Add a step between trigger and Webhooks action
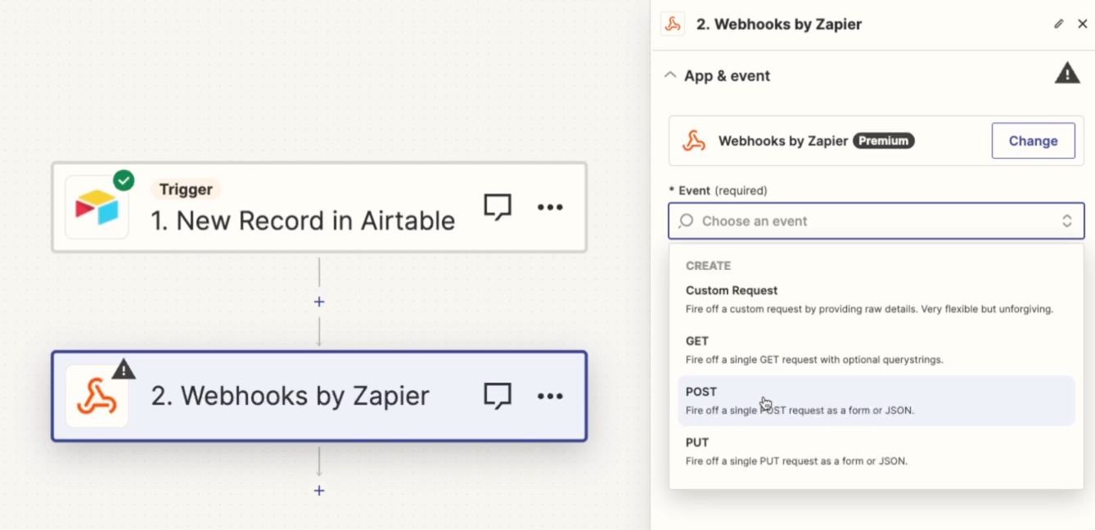This screenshot has width=1095, height=530. pos(319,302)
